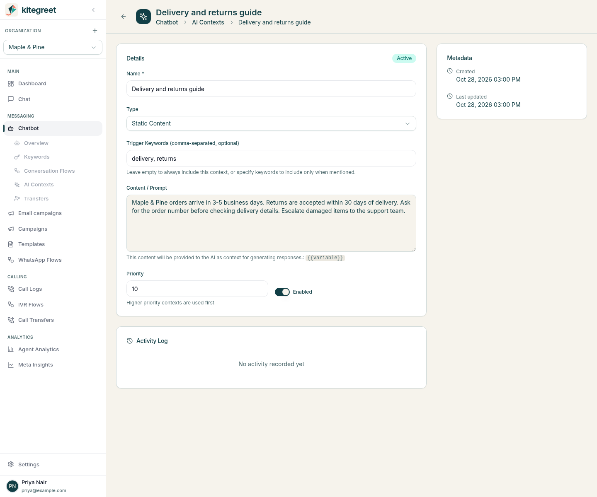Click the Name input field
The image size is (597, 497).
(x=271, y=89)
